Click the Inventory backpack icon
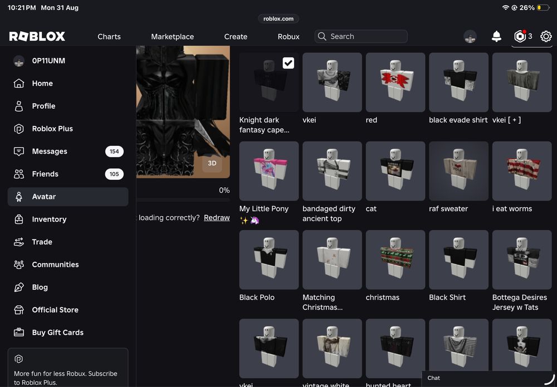Screen dimensions: 557x387 coord(19,219)
